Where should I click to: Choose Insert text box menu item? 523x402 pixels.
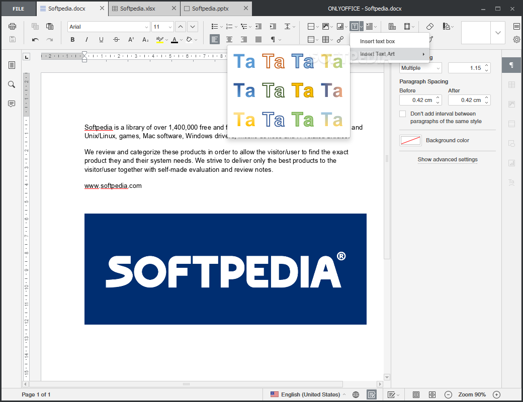(x=390, y=41)
